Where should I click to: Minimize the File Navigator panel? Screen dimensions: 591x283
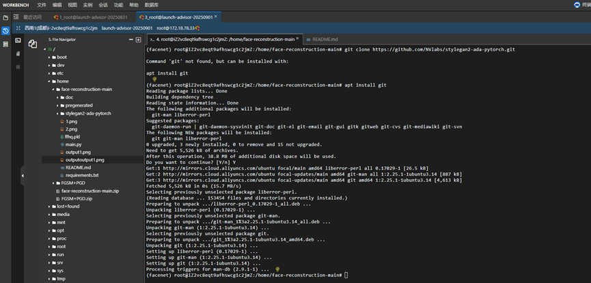pyautogui.click(x=130, y=40)
